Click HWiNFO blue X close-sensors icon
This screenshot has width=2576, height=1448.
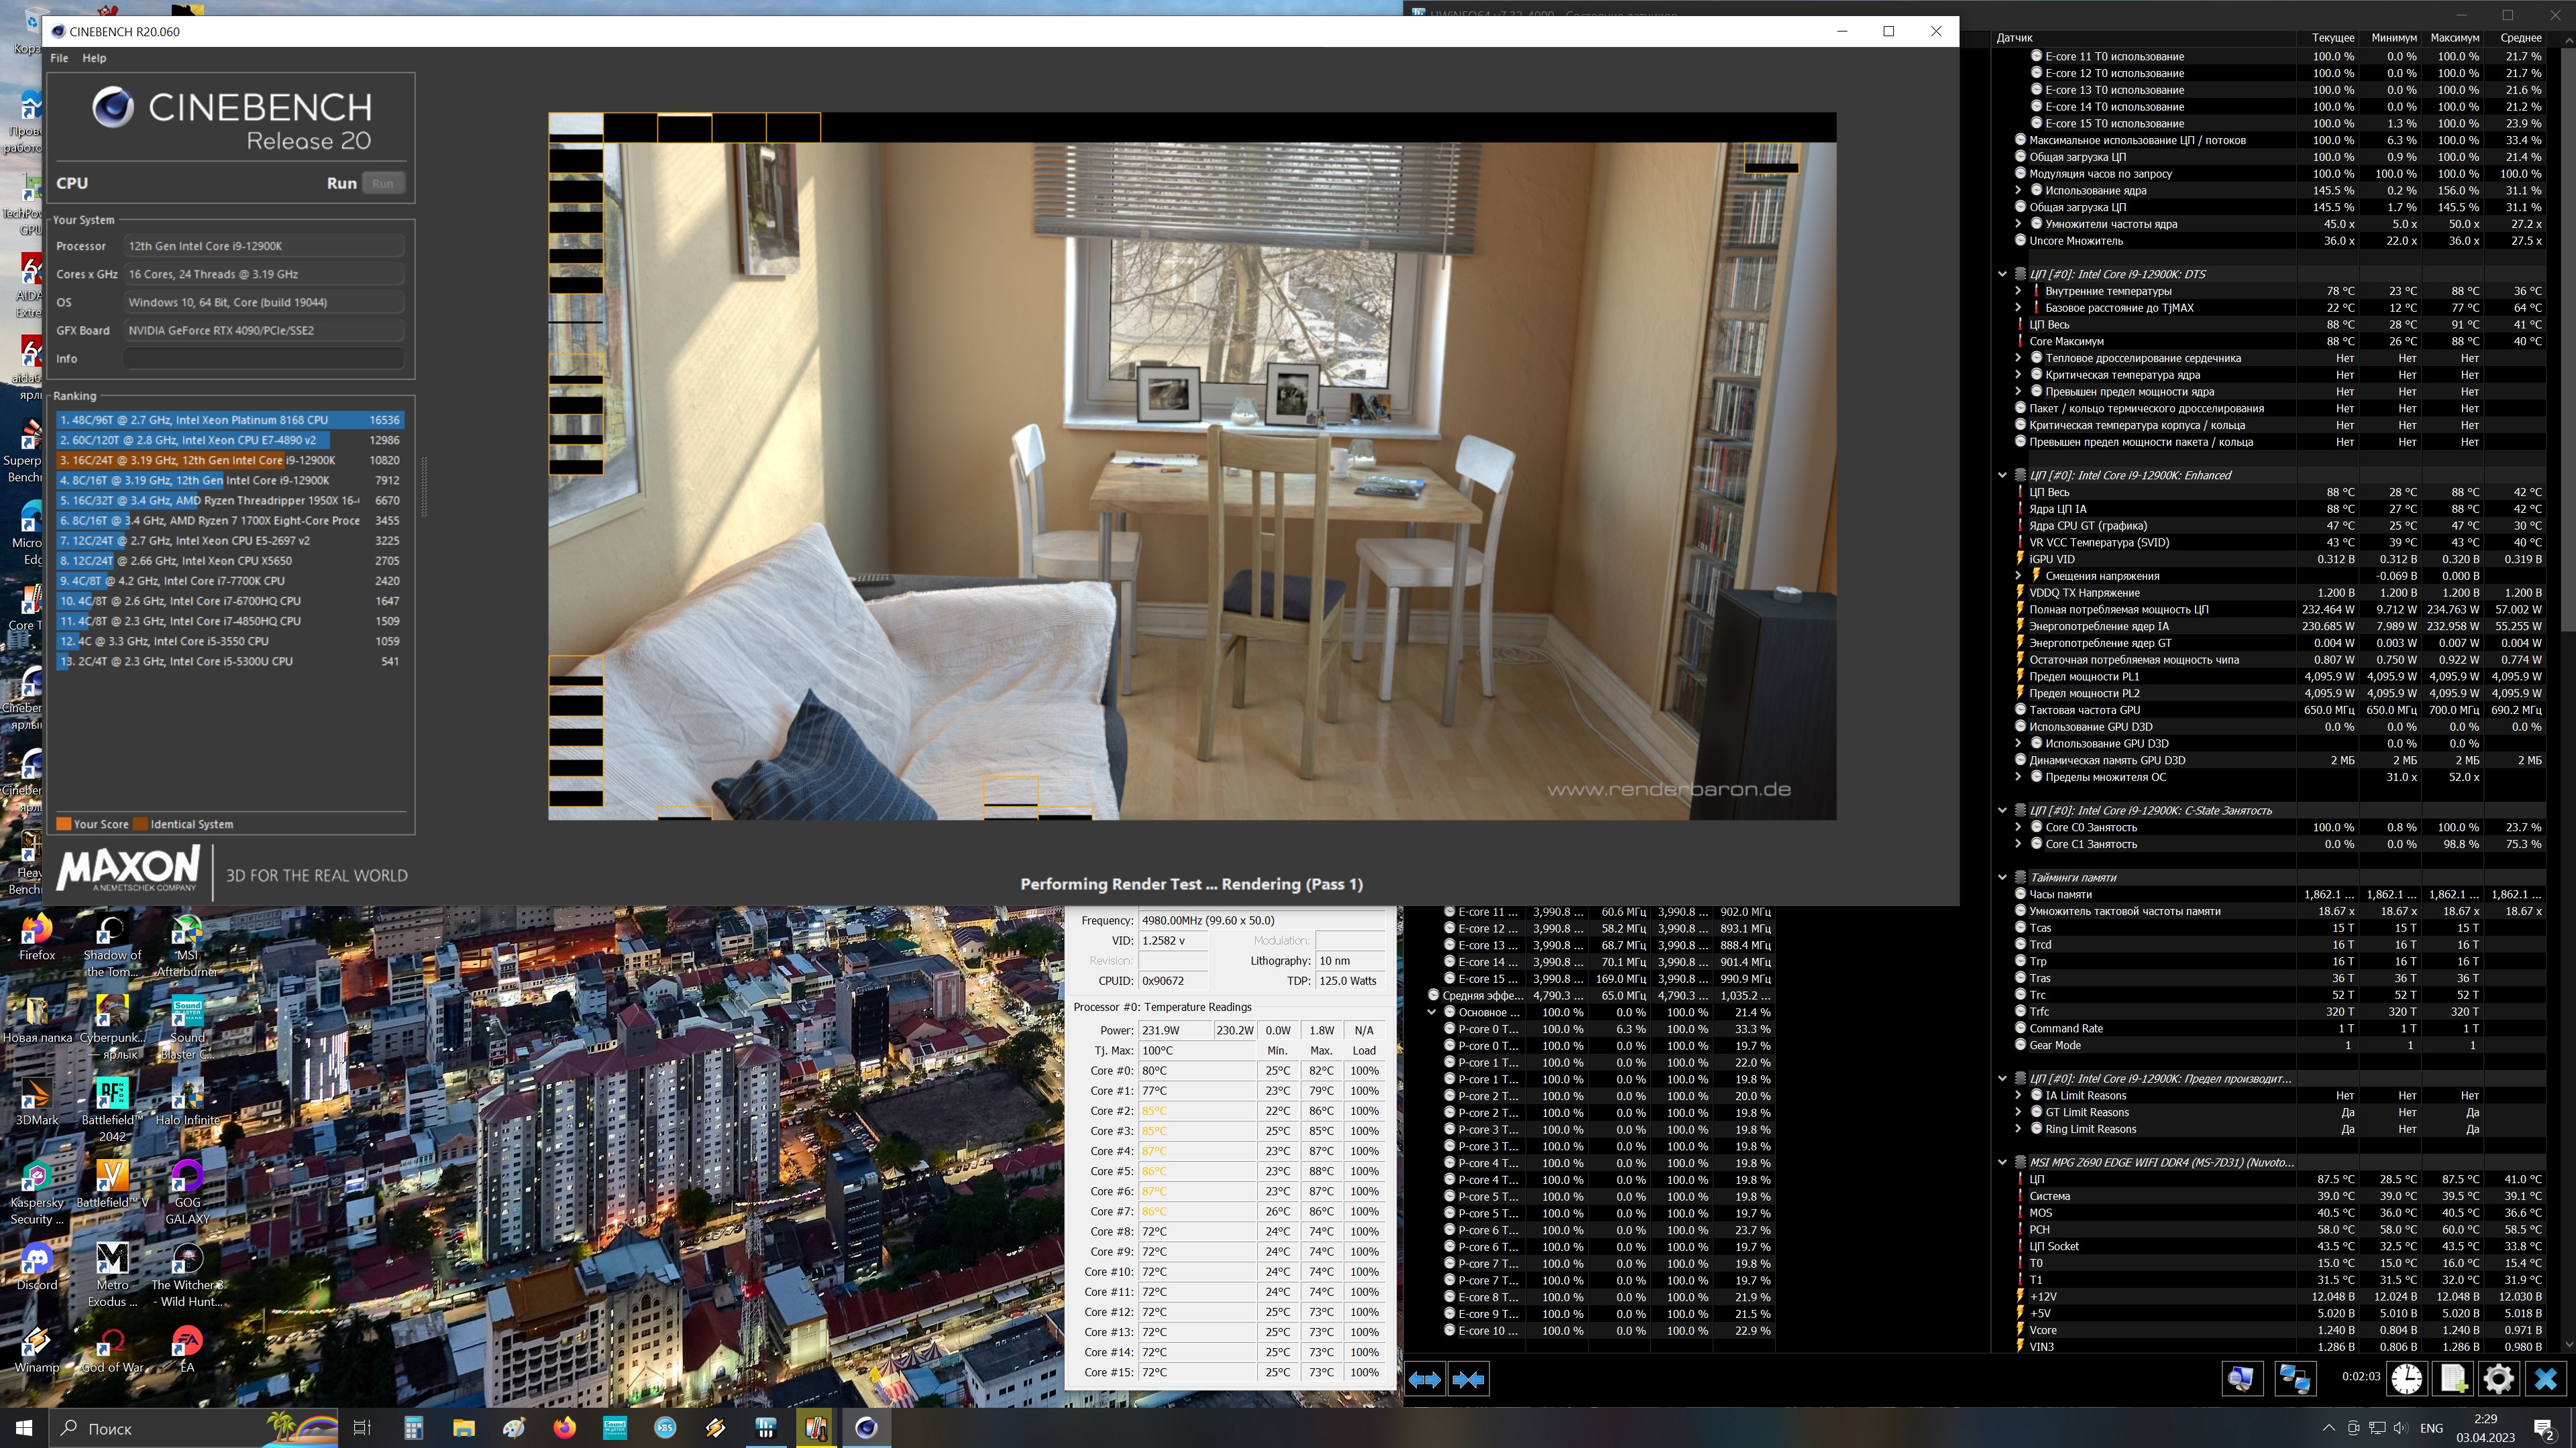(2545, 1379)
